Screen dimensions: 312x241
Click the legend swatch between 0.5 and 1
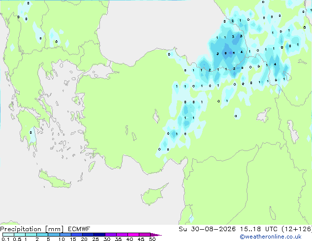[x=20, y=235]
